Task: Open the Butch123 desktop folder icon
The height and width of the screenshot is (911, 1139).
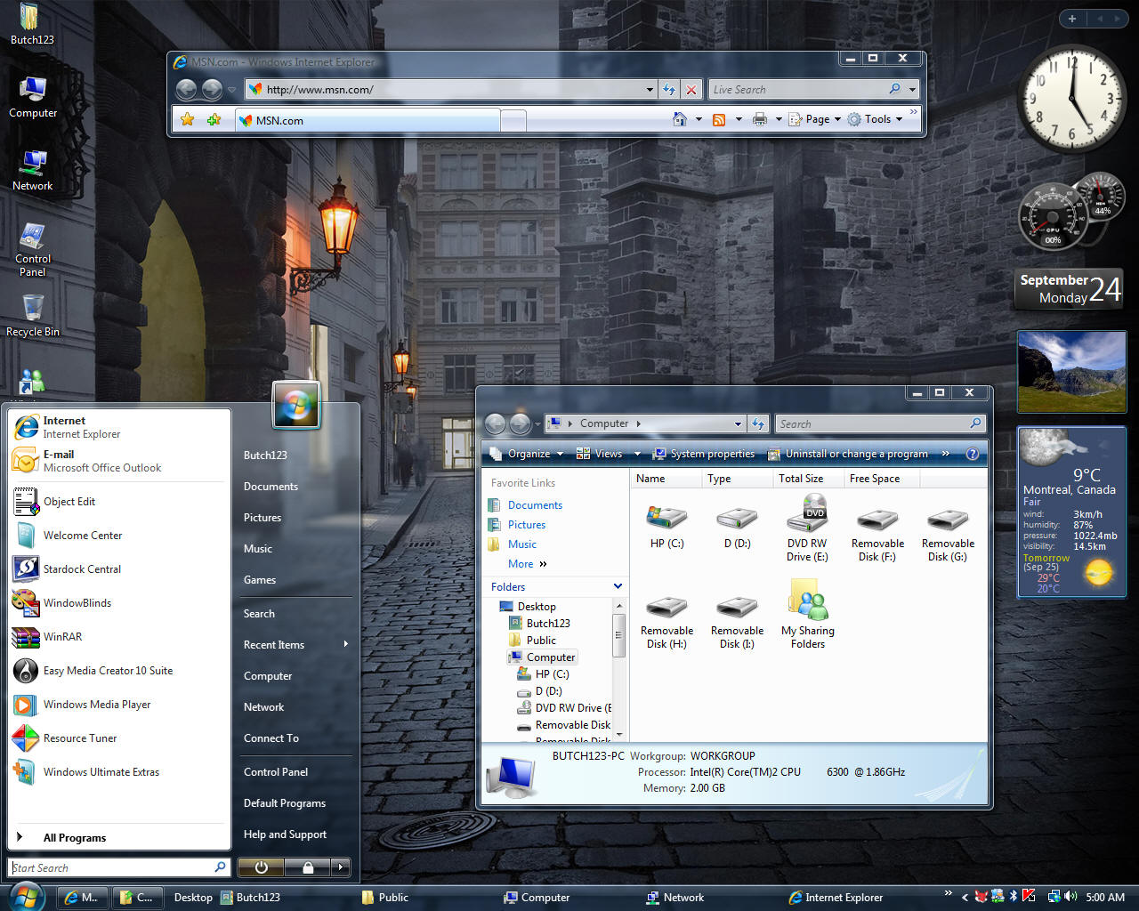Action: click(31, 25)
